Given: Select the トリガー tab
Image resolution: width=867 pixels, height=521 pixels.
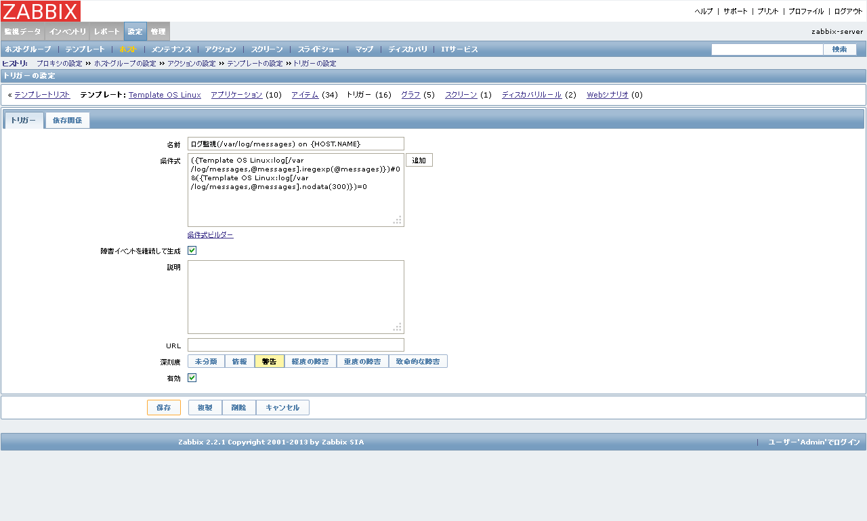Looking at the screenshot, I should click(23, 120).
